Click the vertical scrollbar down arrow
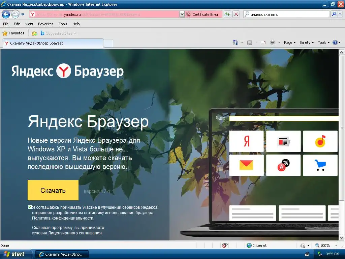 click(x=342, y=238)
